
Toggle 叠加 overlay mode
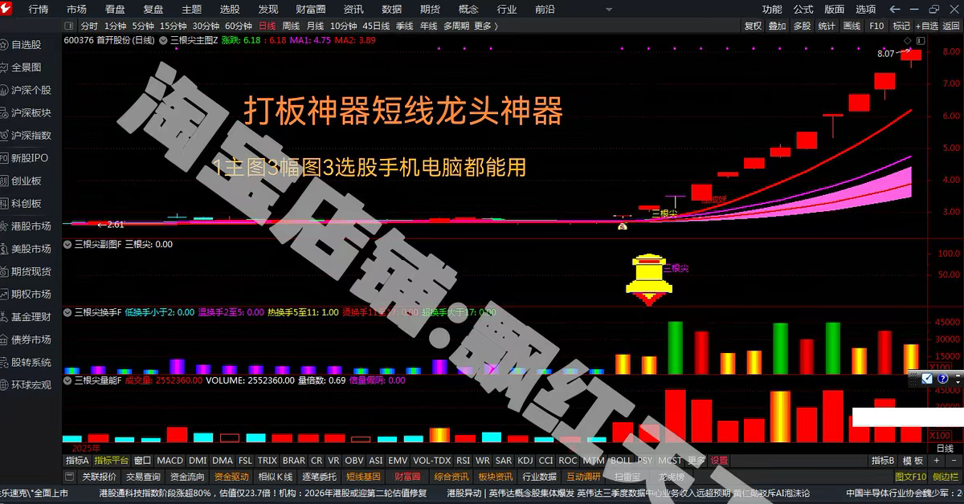click(x=777, y=26)
